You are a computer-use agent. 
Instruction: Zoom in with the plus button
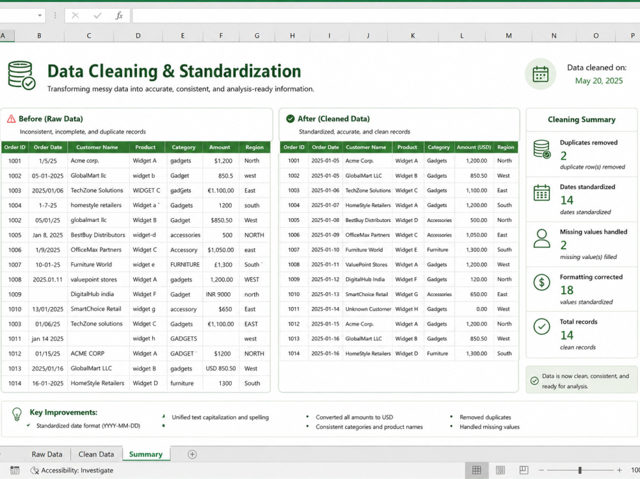[x=619, y=471]
